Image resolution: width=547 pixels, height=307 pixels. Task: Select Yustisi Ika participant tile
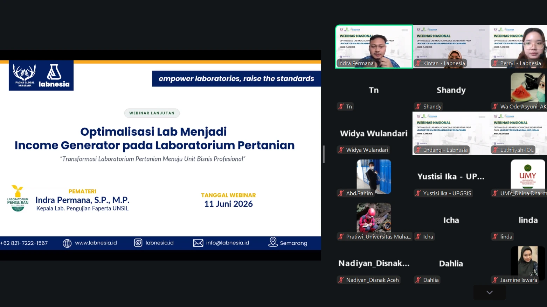(x=451, y=177)
